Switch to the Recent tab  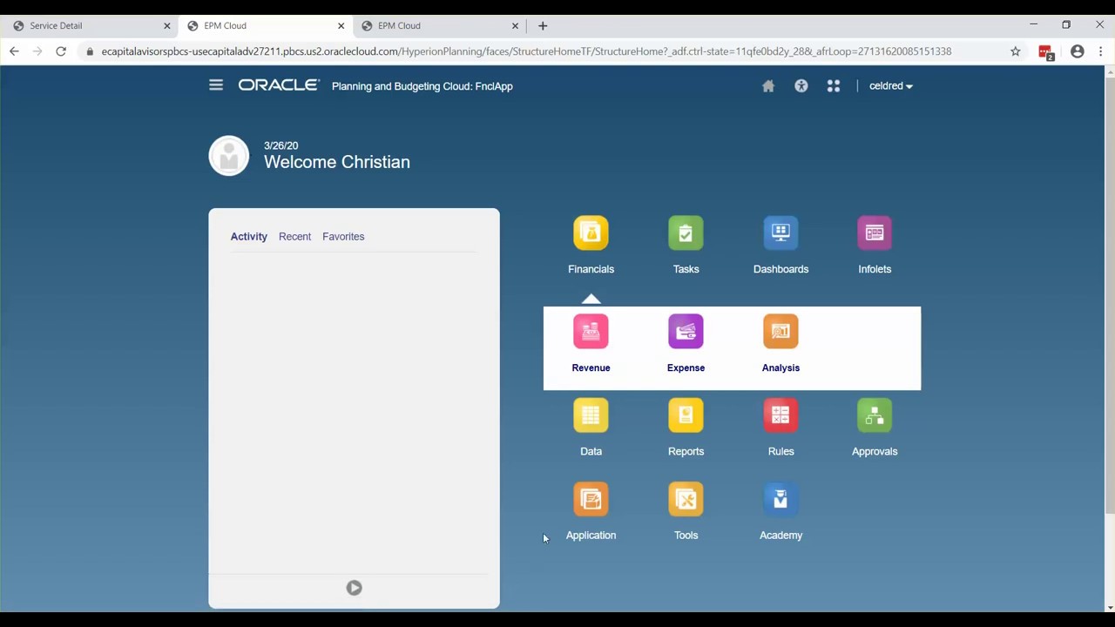294,237
